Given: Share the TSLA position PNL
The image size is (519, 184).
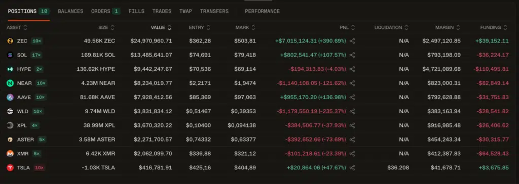Looking at the screenshot, I should (352, 168).
